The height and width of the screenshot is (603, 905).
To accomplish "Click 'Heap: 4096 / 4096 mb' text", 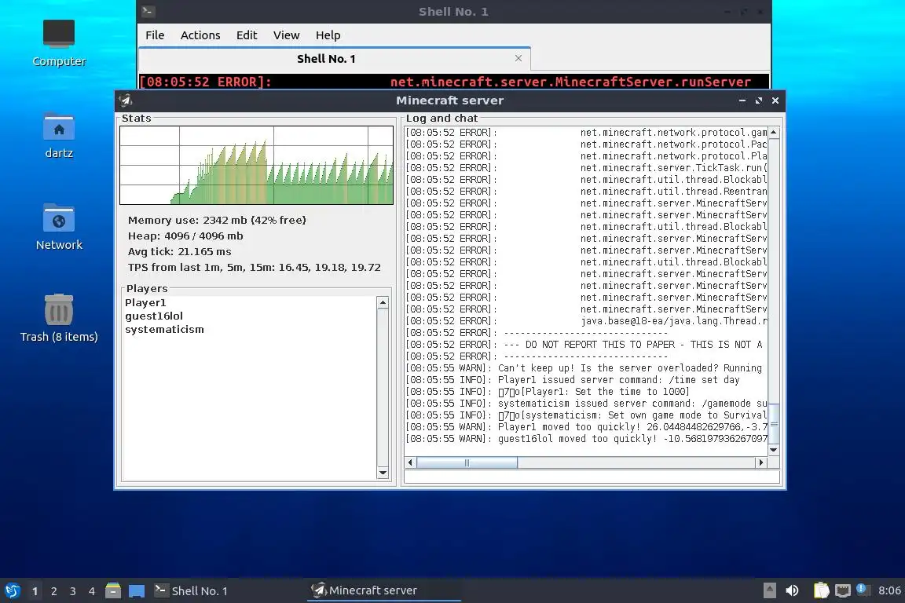I will pyautogui.click(x=185, y=236).
